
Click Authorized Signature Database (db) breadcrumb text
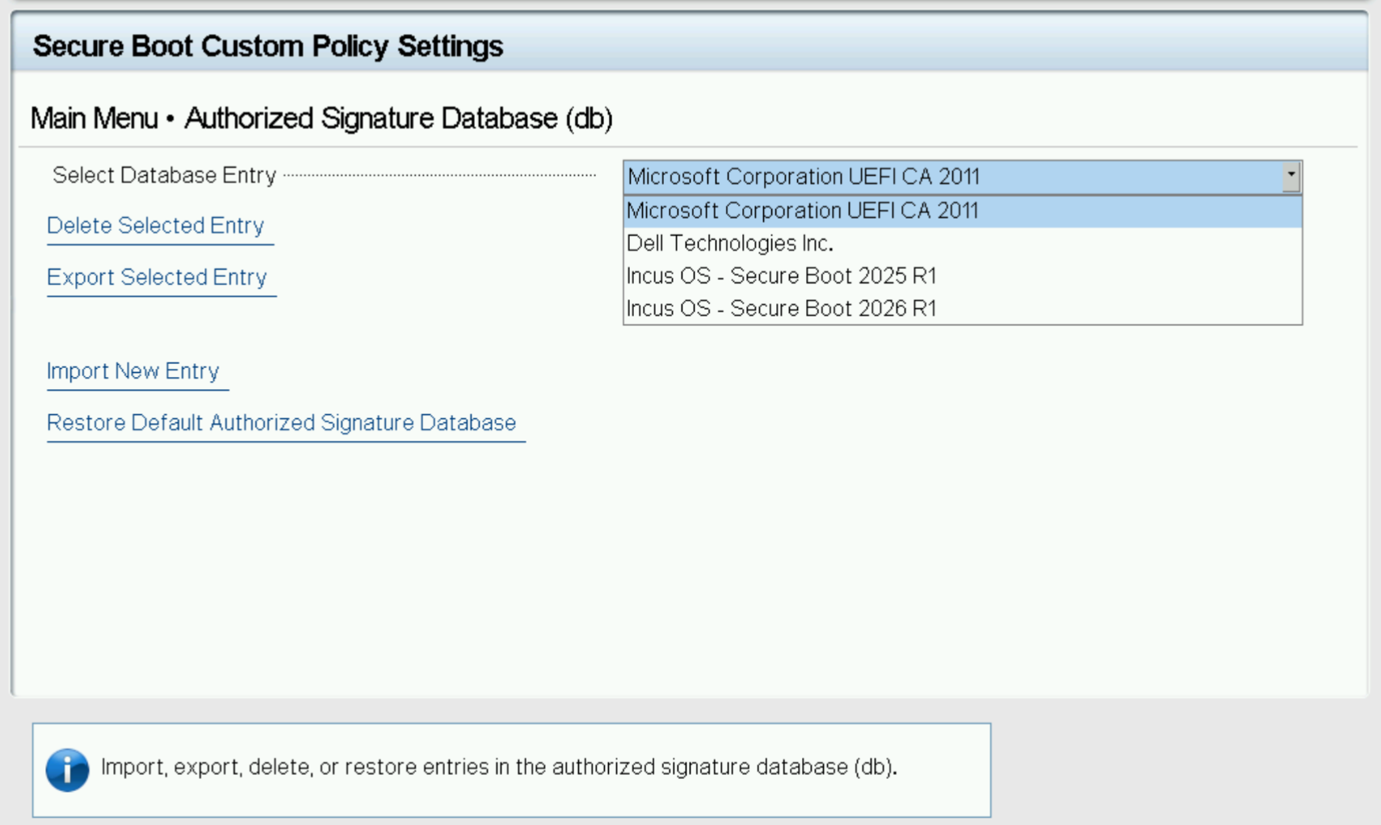tap(398, 119)
